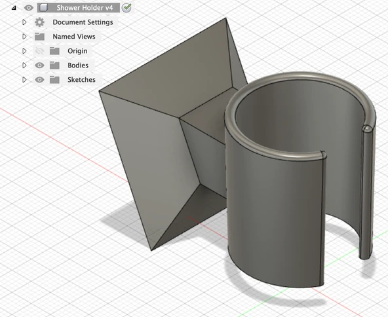Select the Document Settings label
Viewport: 388px width, 317px height.
tap(83, 22)
